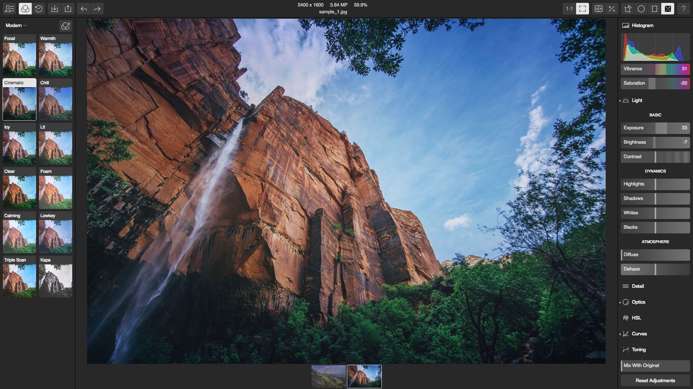Adjust the Shadows slider
This screenshot has height=389, width=693.
[x=655, y=198]
